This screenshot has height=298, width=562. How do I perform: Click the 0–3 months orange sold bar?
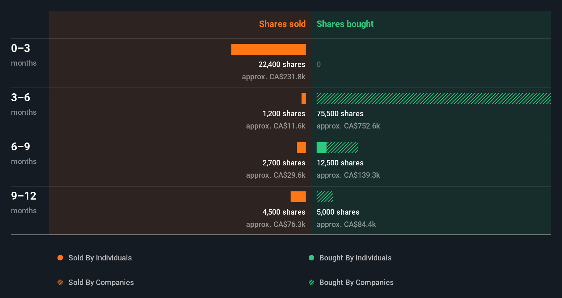pos(268,49)
